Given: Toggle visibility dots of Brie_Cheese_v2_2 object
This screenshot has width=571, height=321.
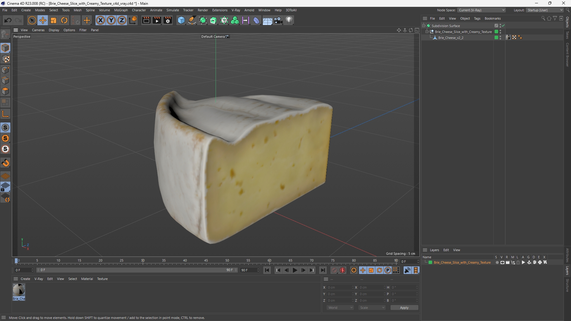Looking at the screenshot, I should tap(501, 37).
